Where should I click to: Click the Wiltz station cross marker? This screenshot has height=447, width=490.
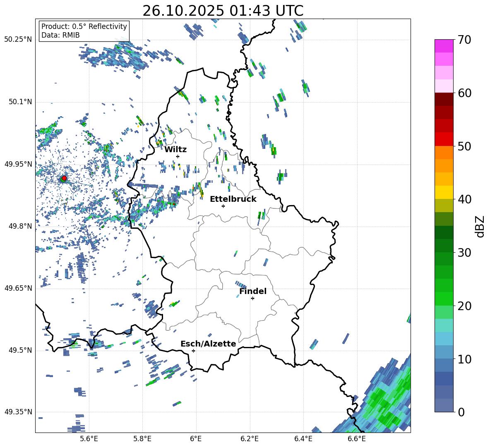(x=178, y=156)
